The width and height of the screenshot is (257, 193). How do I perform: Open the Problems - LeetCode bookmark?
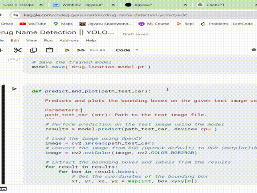tap(226, 24)
